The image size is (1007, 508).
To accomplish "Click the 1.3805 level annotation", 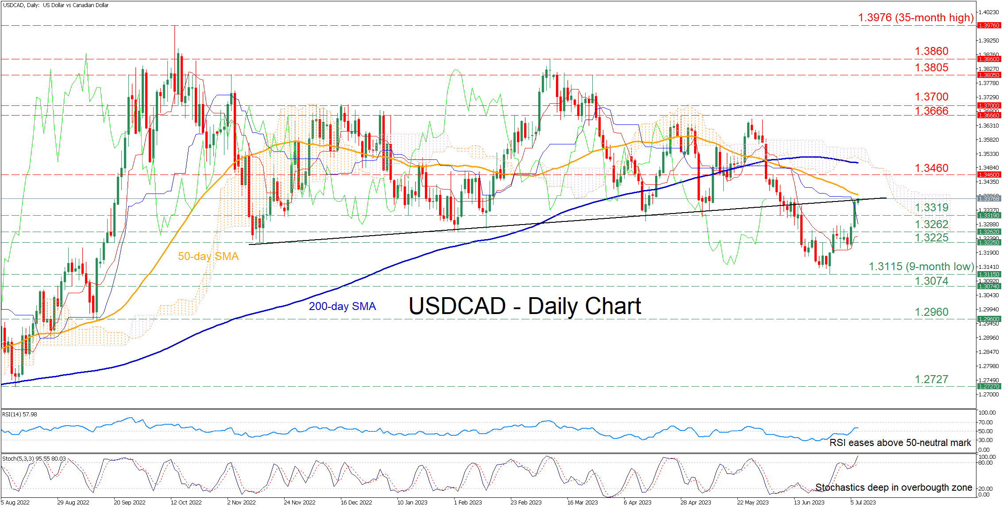I will pos(931,68).
